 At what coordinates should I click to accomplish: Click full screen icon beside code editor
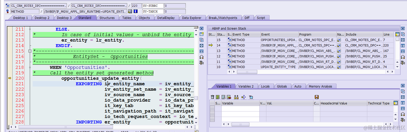(202, 45)
